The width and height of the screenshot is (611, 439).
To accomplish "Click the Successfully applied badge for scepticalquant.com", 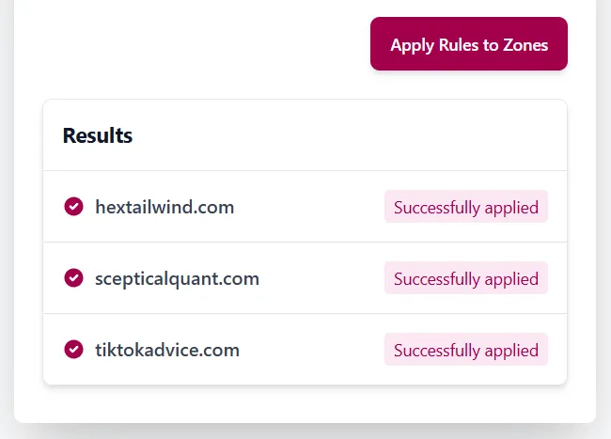I will pyautogui.click(x=465, y=278).
